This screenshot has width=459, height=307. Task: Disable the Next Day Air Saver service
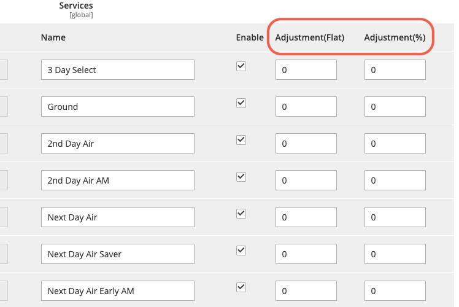coord(241,251)
